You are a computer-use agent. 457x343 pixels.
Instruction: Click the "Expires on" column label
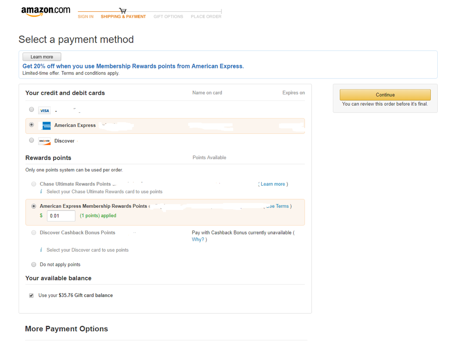tap(294, 93)
